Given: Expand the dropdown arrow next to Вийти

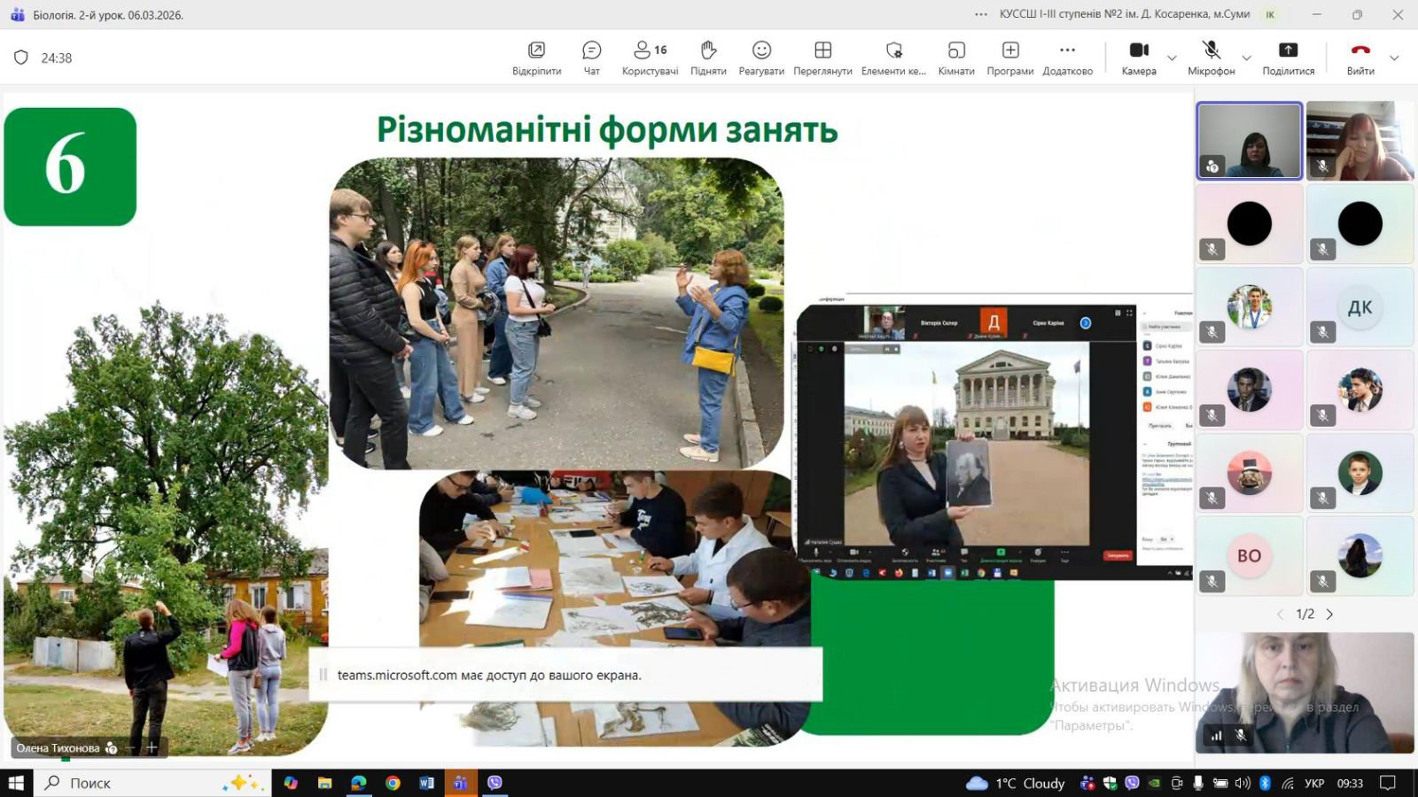Looking at the screenshot, I should [1394, 58].
